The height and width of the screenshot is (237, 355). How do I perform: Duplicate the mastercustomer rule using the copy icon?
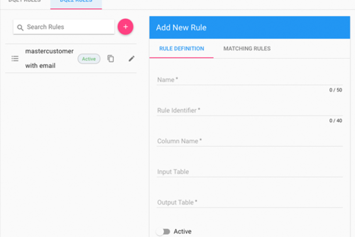(110, 58)
